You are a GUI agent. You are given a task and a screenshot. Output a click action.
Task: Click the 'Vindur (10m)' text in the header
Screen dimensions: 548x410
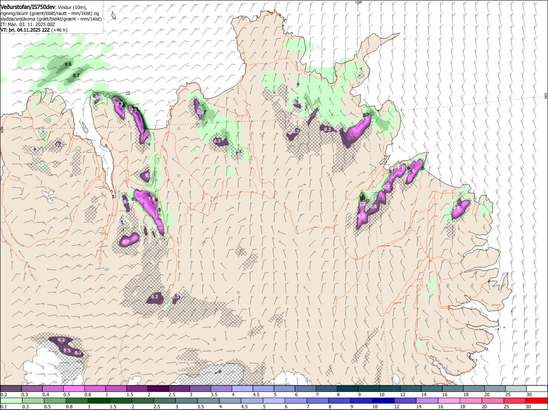(x=72, y=7)
